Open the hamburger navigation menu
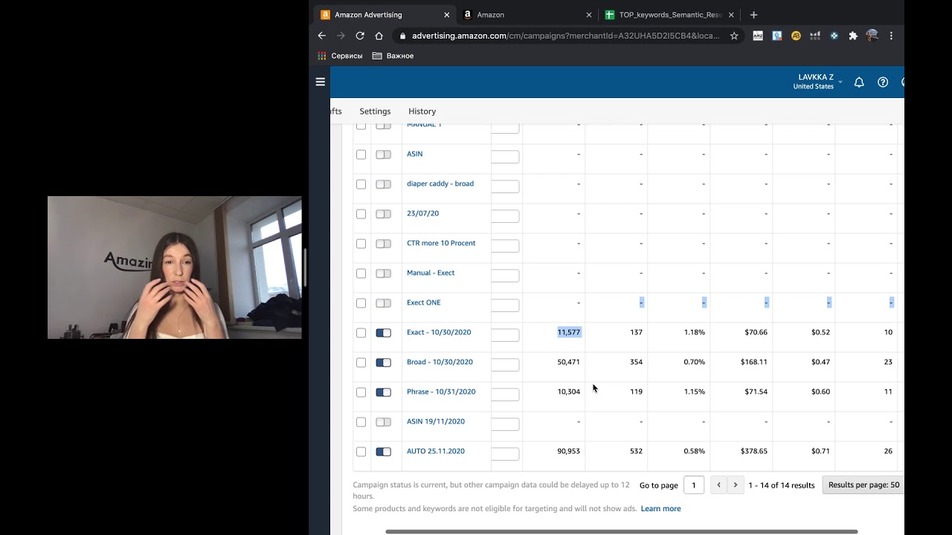The width and height of the screenshot is (952, 535). [x=321, y=82]
